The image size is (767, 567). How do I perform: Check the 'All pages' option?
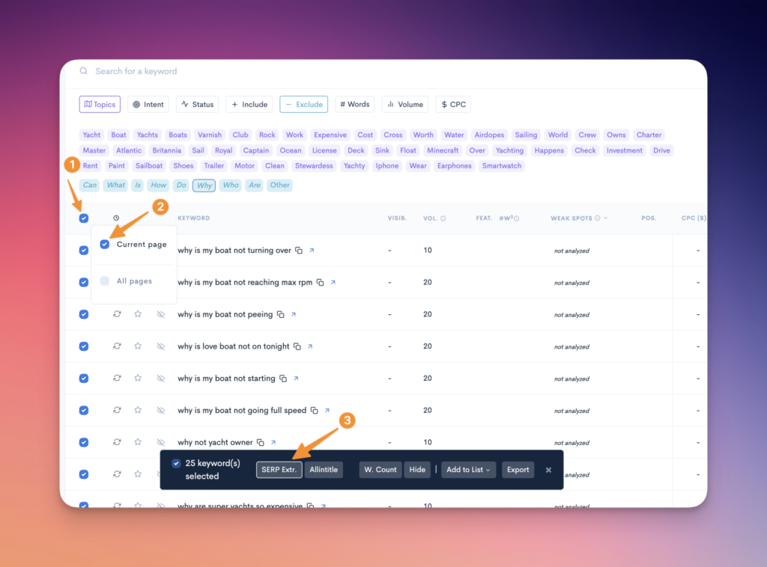pyautogui.click(x=105, y=281)
